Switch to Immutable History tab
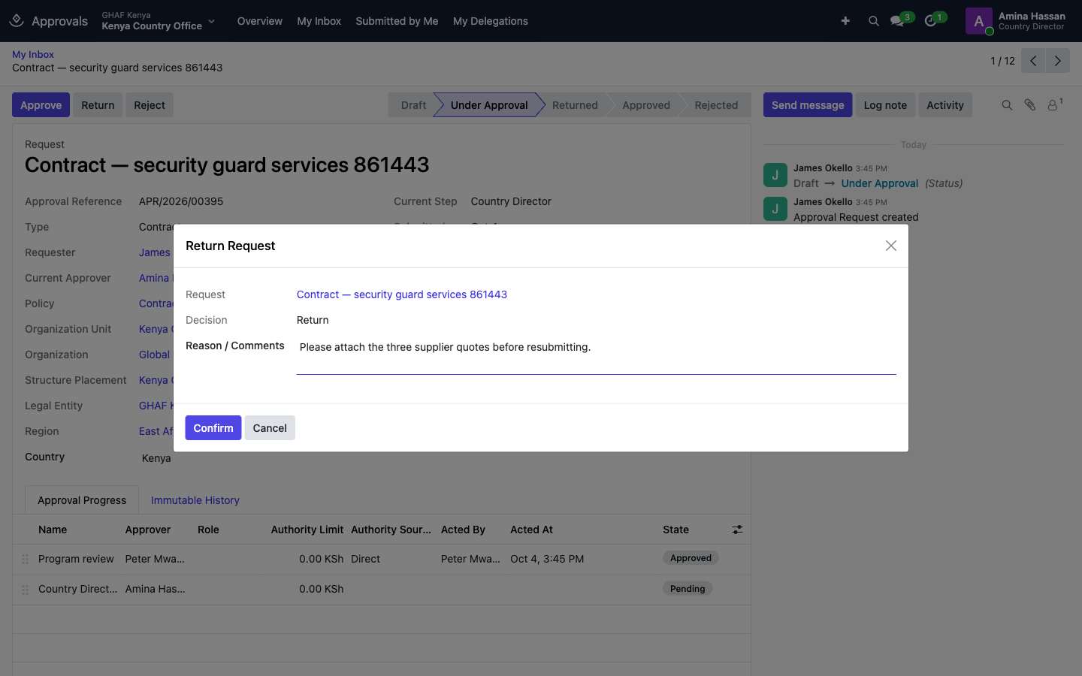1082x676 pixels. coord(195,500)
